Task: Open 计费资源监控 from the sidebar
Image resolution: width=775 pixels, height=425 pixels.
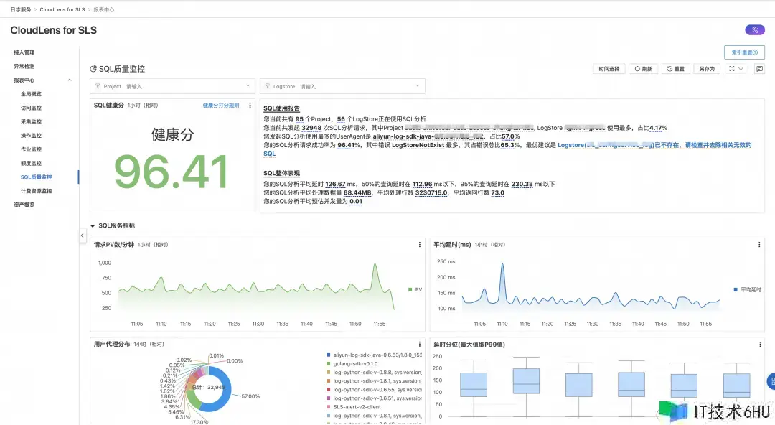Action: 36,191
